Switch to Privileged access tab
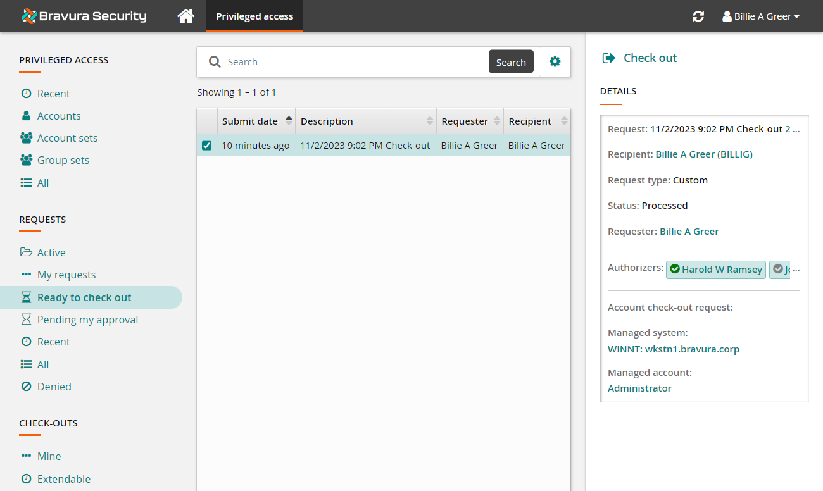Viewport: 823px width, 491px height. (x=254, y=16)
